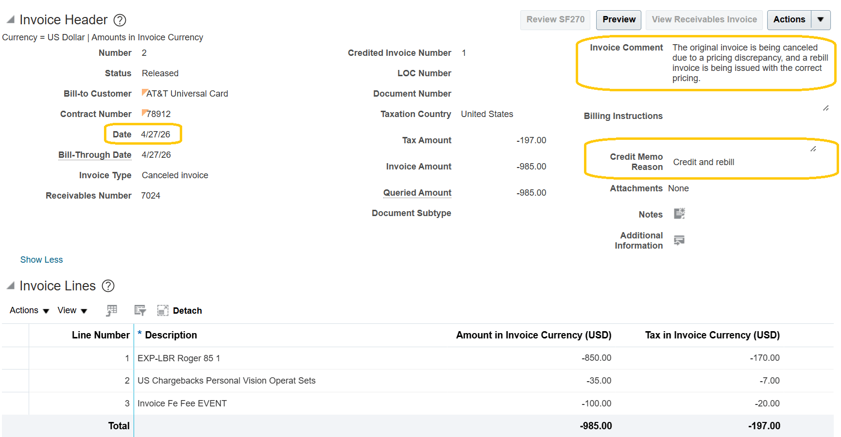Screen dimensions: 841x437
Task: Click the Total row label
Action: click(x=119, y=426)
